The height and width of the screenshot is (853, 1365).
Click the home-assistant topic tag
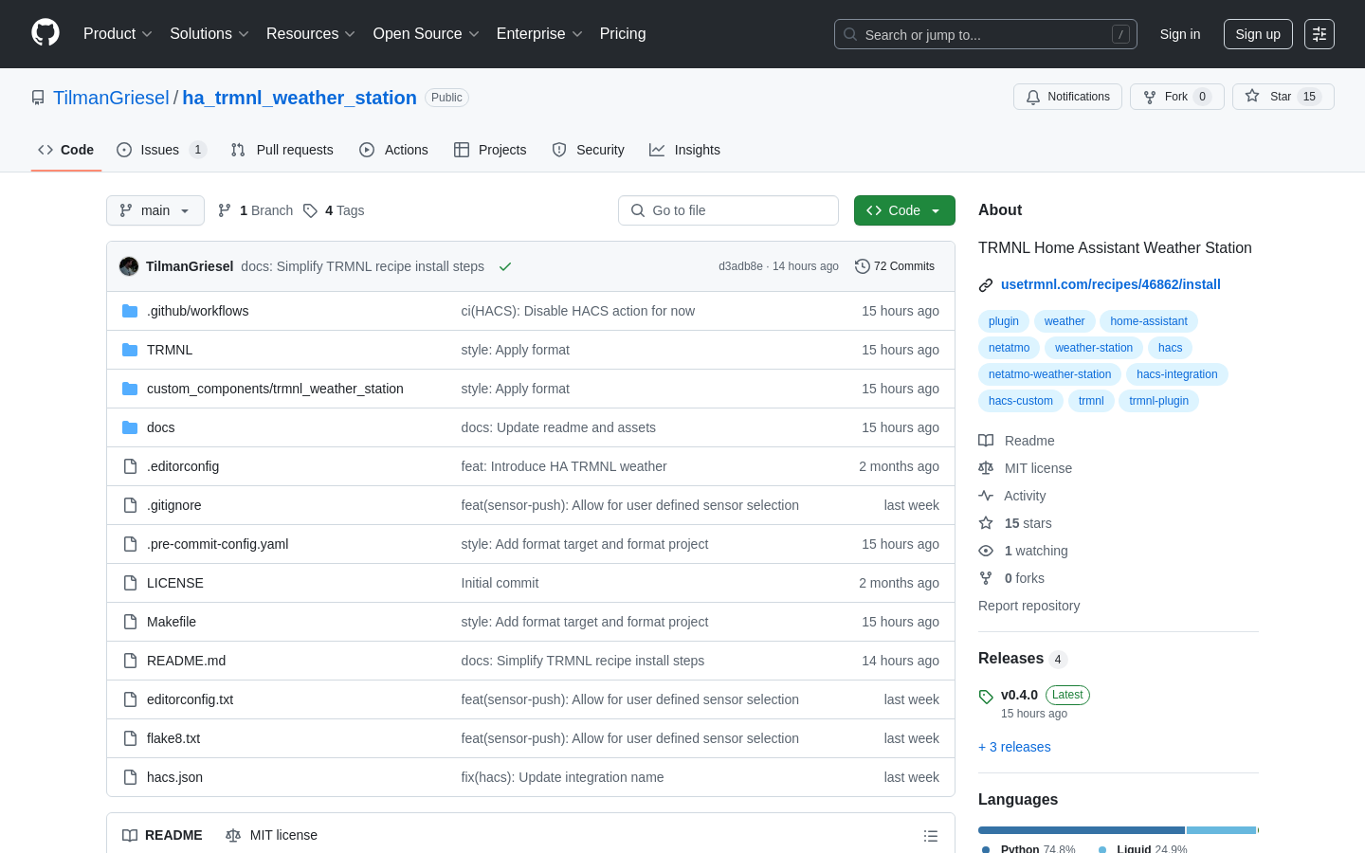point(1149,321)
